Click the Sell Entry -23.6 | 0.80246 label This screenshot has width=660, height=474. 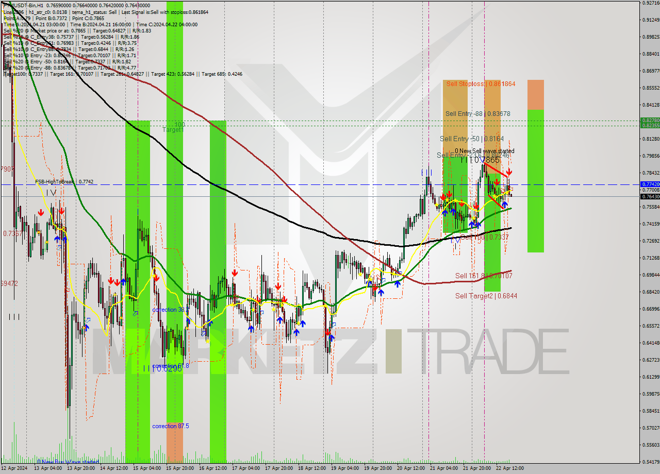click(473, 155)
